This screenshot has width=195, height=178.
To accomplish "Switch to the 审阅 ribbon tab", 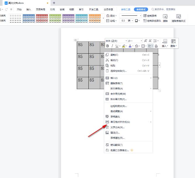I will 62,9.
